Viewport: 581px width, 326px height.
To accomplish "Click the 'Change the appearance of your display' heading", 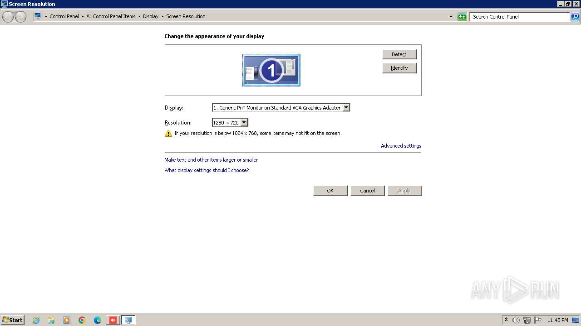I will [214, 36].
